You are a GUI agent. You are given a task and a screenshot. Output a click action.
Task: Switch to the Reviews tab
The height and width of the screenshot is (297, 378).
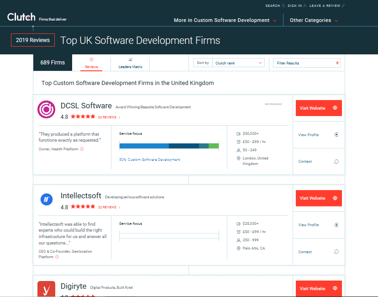pyautogui.click(x=91, y=64)
